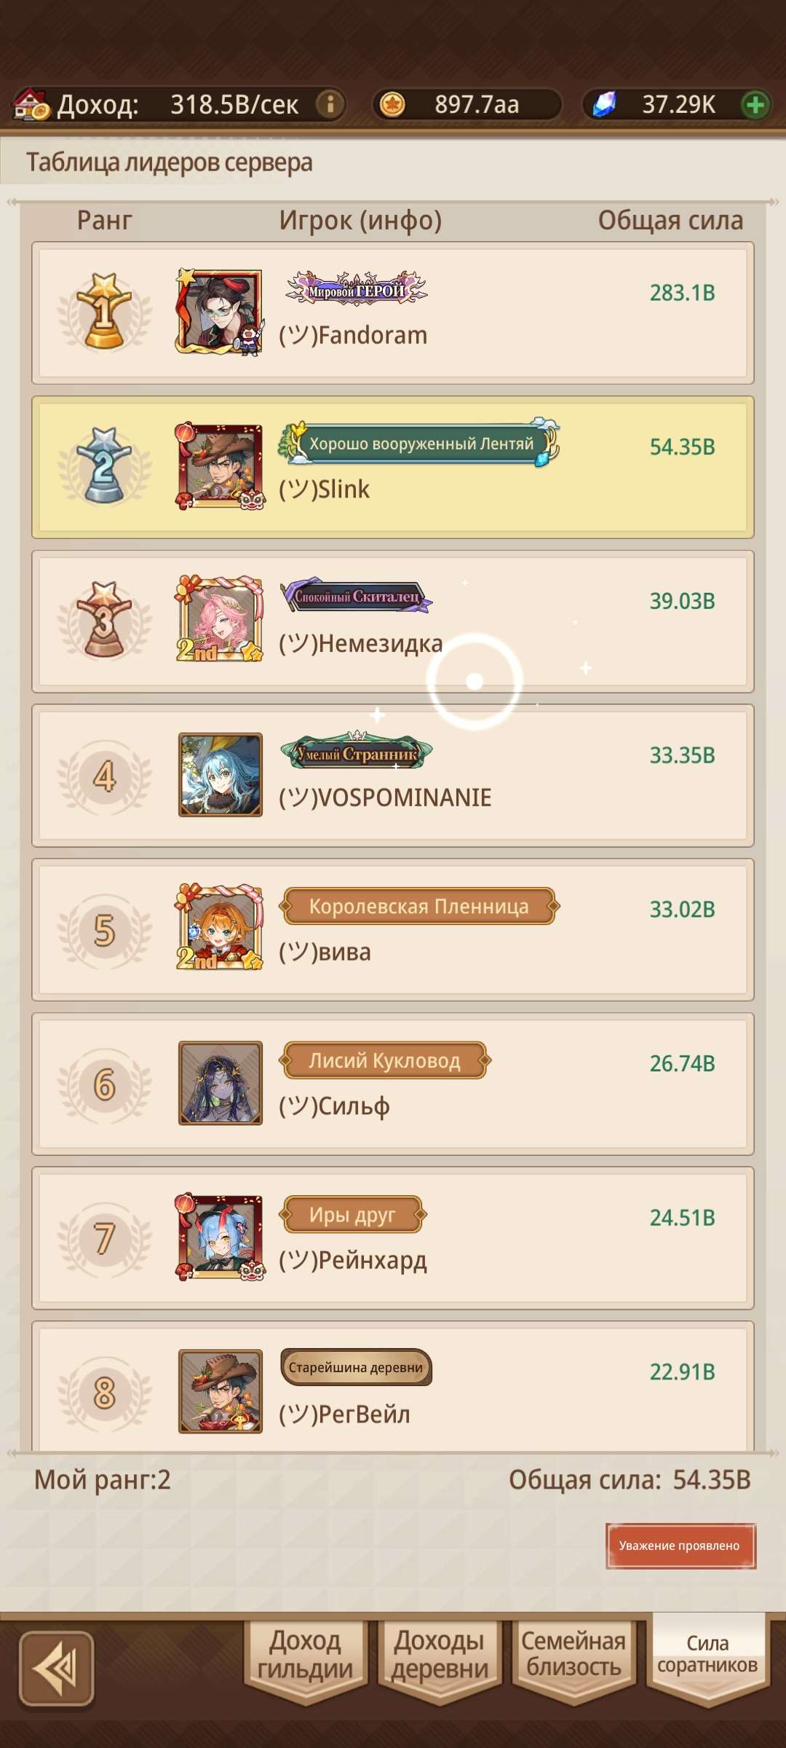Tap the Королевская Пленница title badge
786x1748 pixels.
pos(419,906)
